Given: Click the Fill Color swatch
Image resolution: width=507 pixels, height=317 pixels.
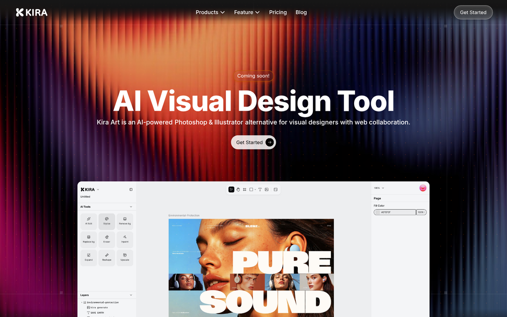Looking at the screenshot, I should coord(378,212).
